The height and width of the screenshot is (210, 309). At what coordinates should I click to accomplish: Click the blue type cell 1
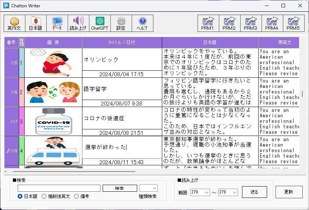(22, 63)
